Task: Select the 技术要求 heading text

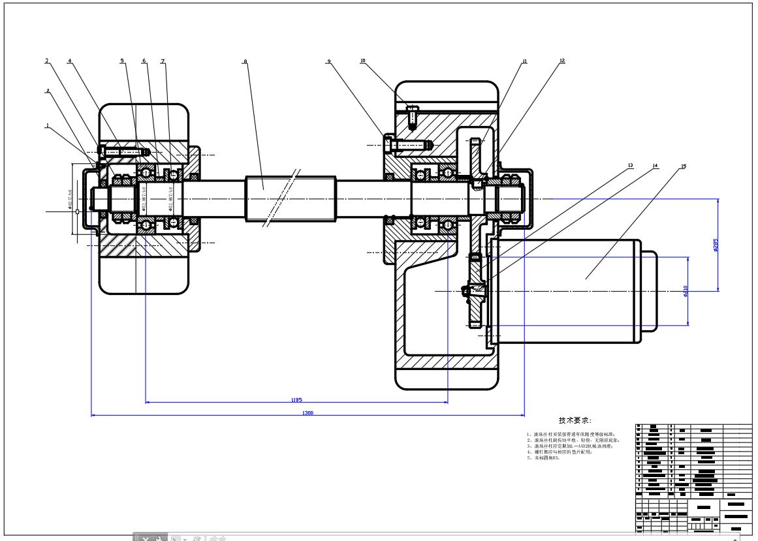Action: click(x=575, y=421)
